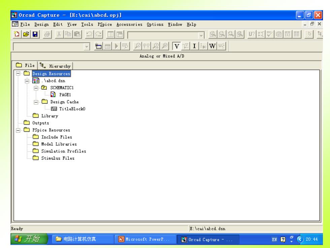
Task: Select the Current marker icon
Action: 156,46
